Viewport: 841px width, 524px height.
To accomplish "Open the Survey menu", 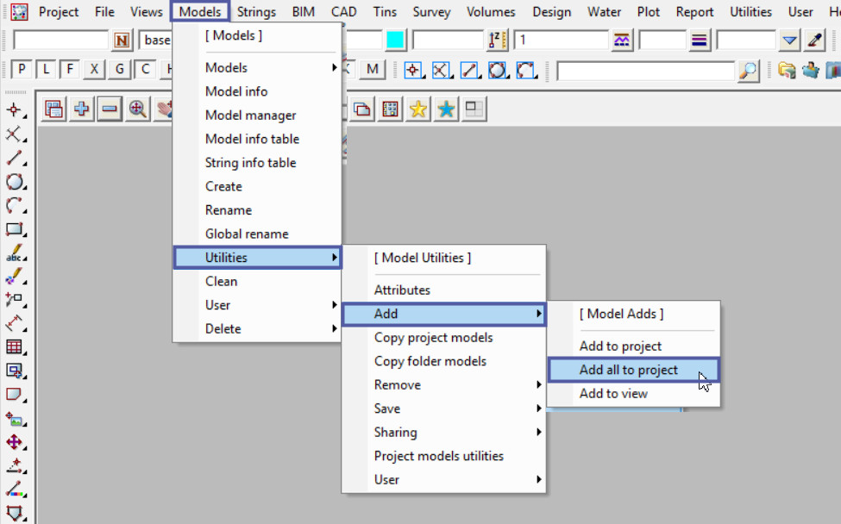I will (x=431, y=12).
